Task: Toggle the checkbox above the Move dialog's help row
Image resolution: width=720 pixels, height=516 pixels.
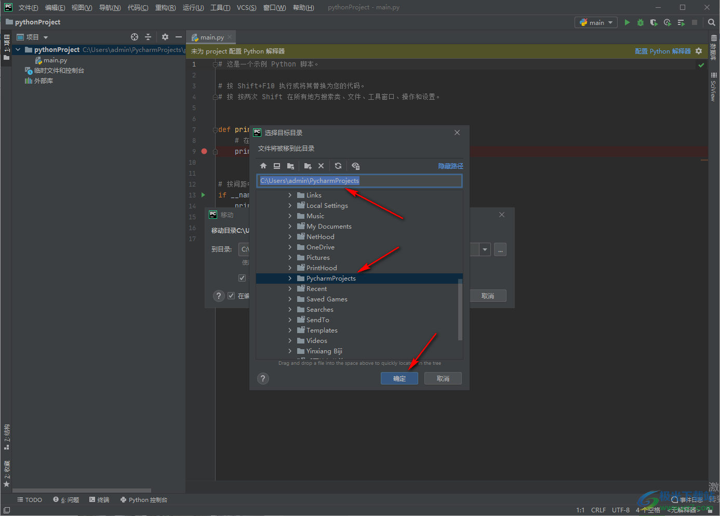Action: tap(242, 278)
